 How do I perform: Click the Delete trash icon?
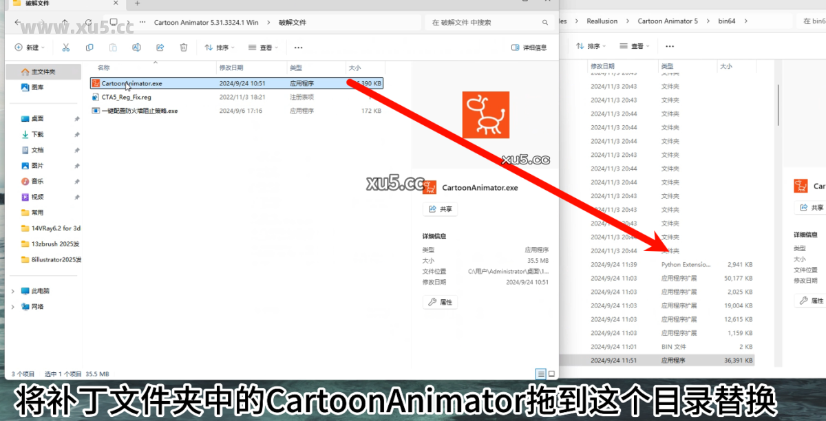183,47
